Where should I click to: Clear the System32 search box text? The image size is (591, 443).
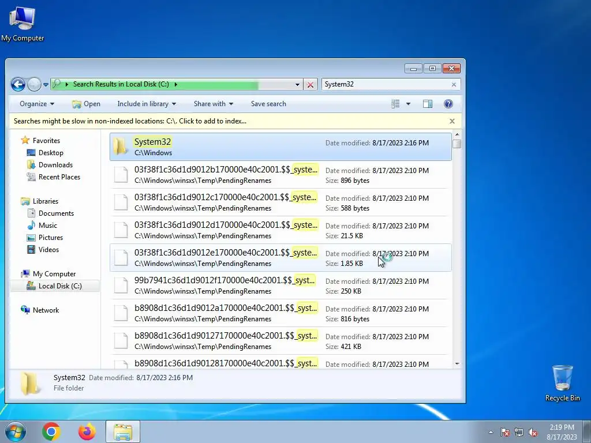454,85
